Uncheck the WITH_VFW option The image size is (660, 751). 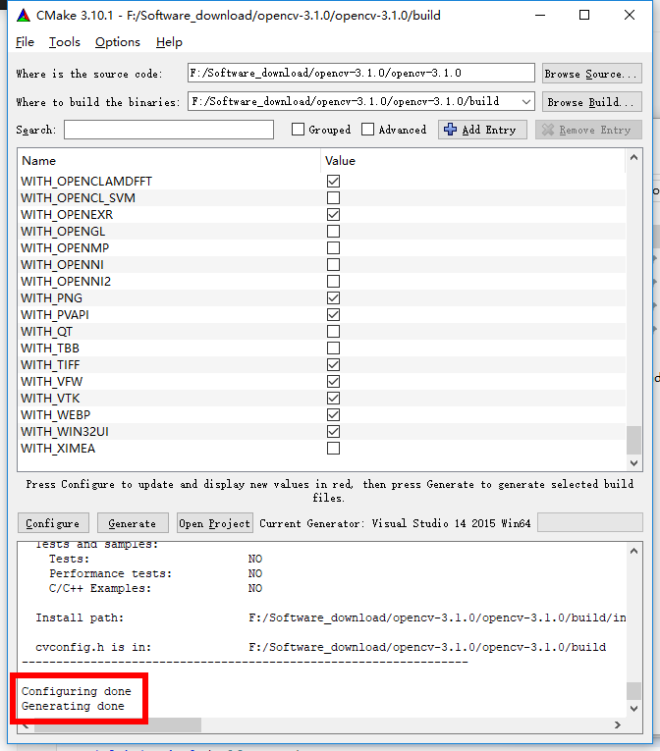[x=333, y=382]
